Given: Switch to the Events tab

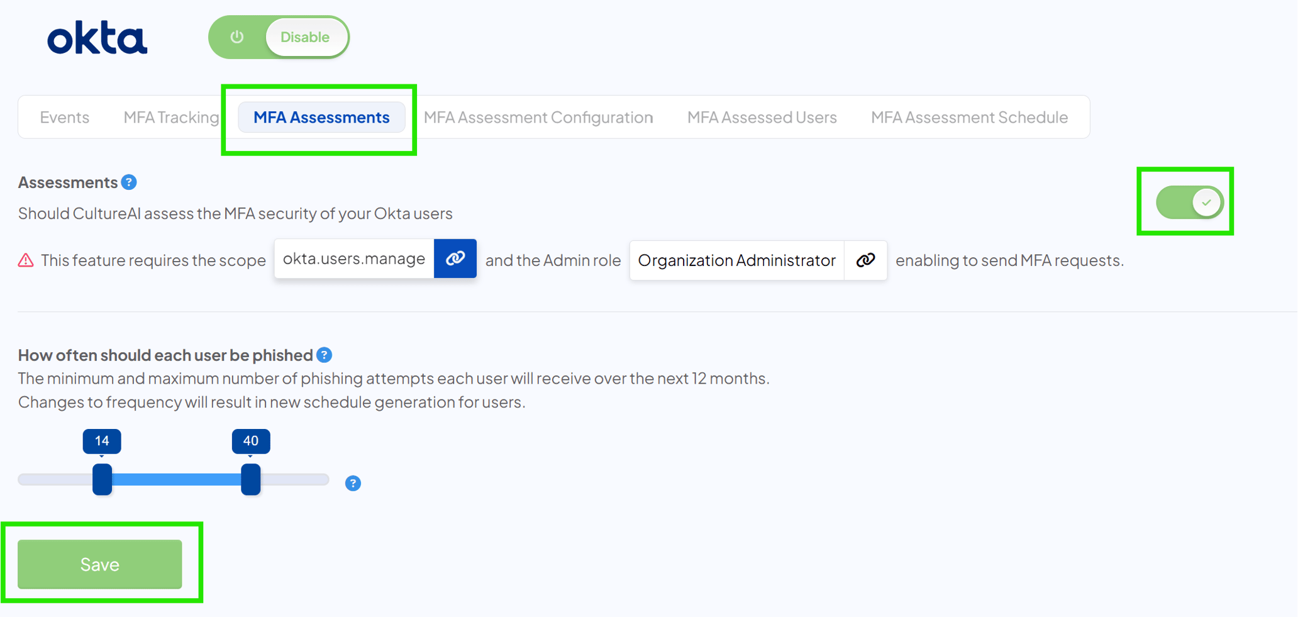Looking at the screenshot, I should (64, 117).
